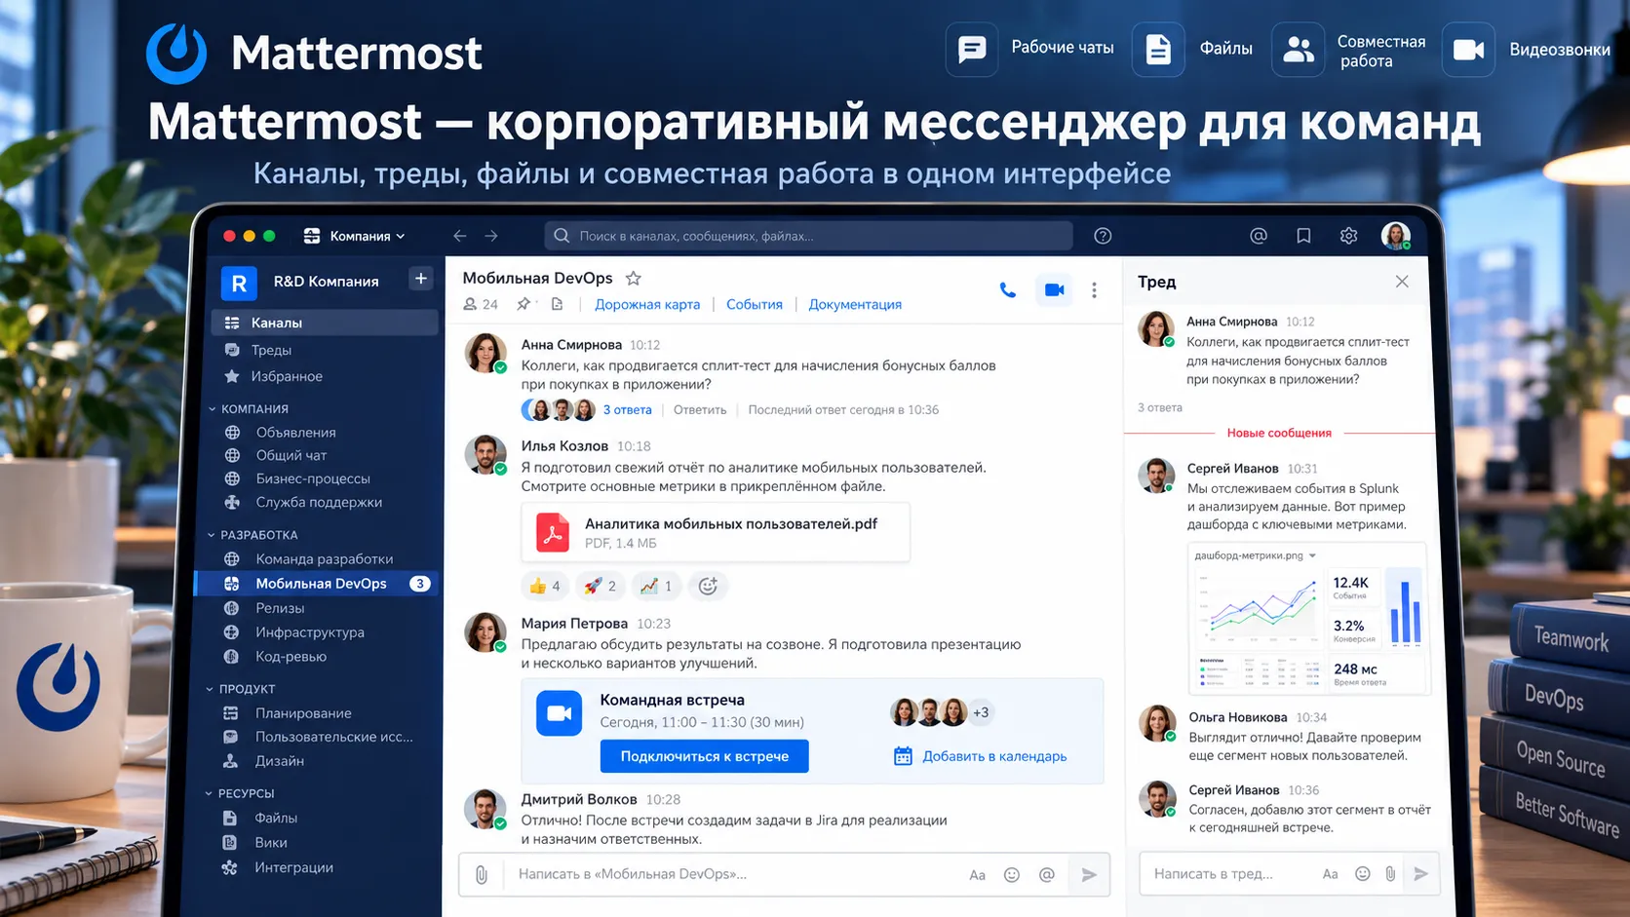
Task: Open emoji picker in thread reply box
Action: pyautogui.click(x=1363, y=874)
